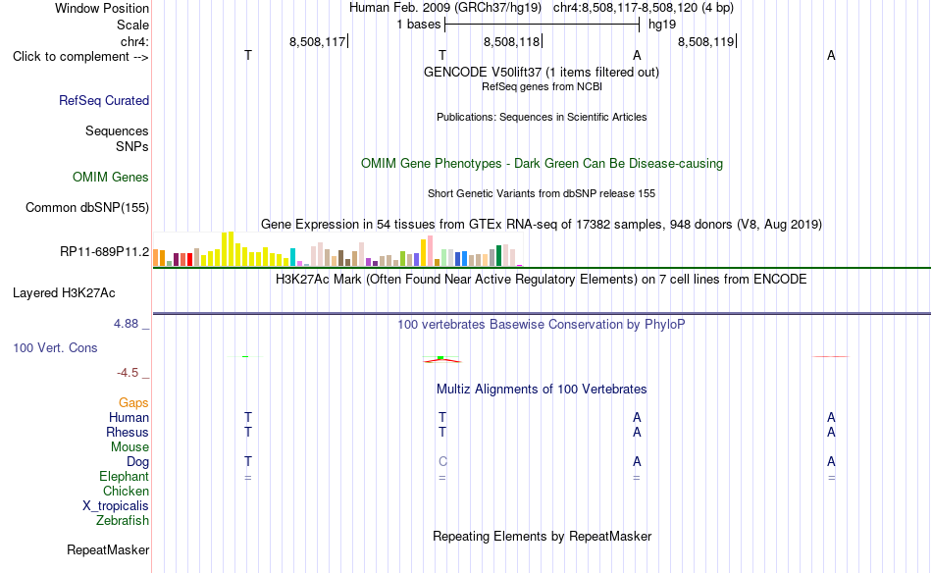The height and width of the screenshot is (573, 932).
Task: Click the chr4:8,508,117-8,508,120 position text
Action: (x=644, y=8)
